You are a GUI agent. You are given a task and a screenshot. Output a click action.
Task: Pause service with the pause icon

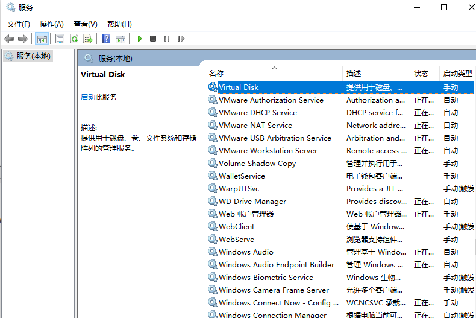pyautogui.click(x=167, y=39)
